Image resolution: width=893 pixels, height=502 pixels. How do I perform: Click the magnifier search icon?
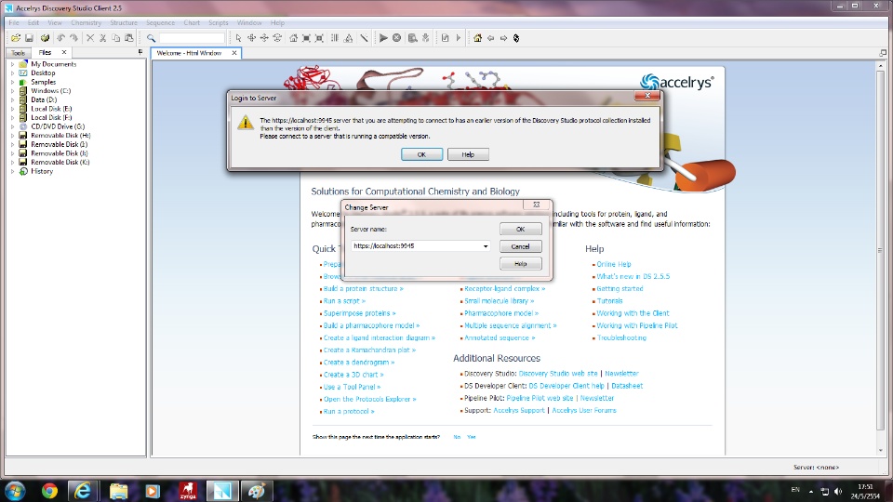coord(151,38)
